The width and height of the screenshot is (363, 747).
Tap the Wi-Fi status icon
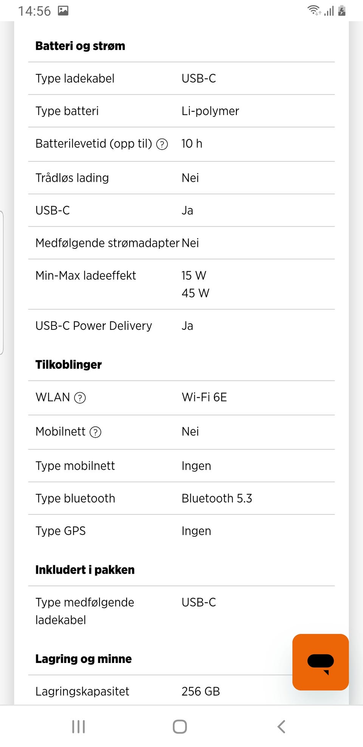tap(313, 11)
